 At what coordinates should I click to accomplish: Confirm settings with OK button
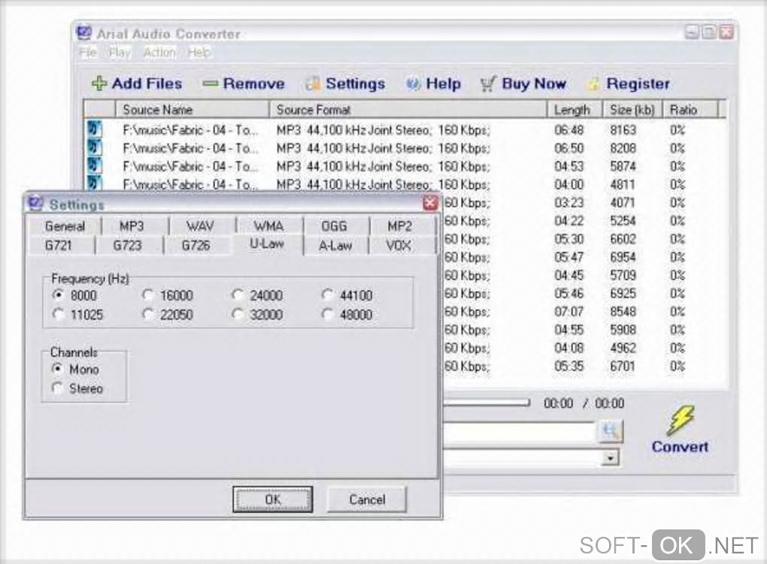(x=272, y=499)
